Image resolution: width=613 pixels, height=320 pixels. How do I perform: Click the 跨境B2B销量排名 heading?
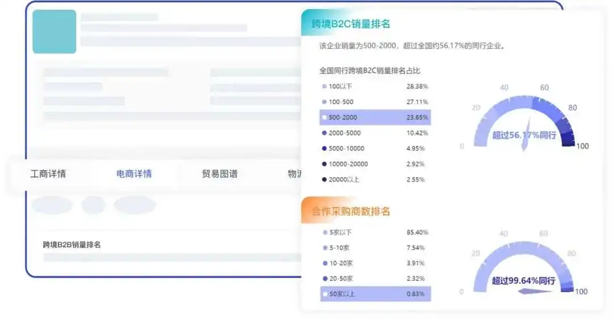pos(72,245)
